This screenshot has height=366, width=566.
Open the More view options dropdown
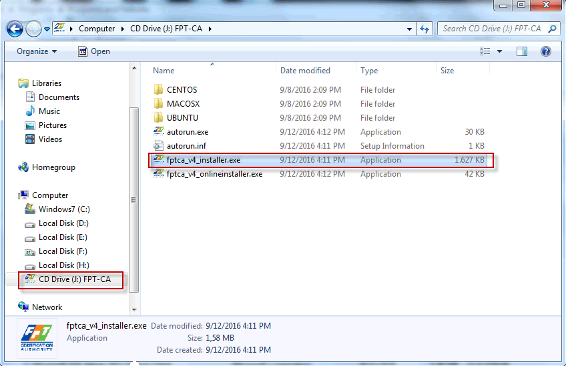pos(499,51)
